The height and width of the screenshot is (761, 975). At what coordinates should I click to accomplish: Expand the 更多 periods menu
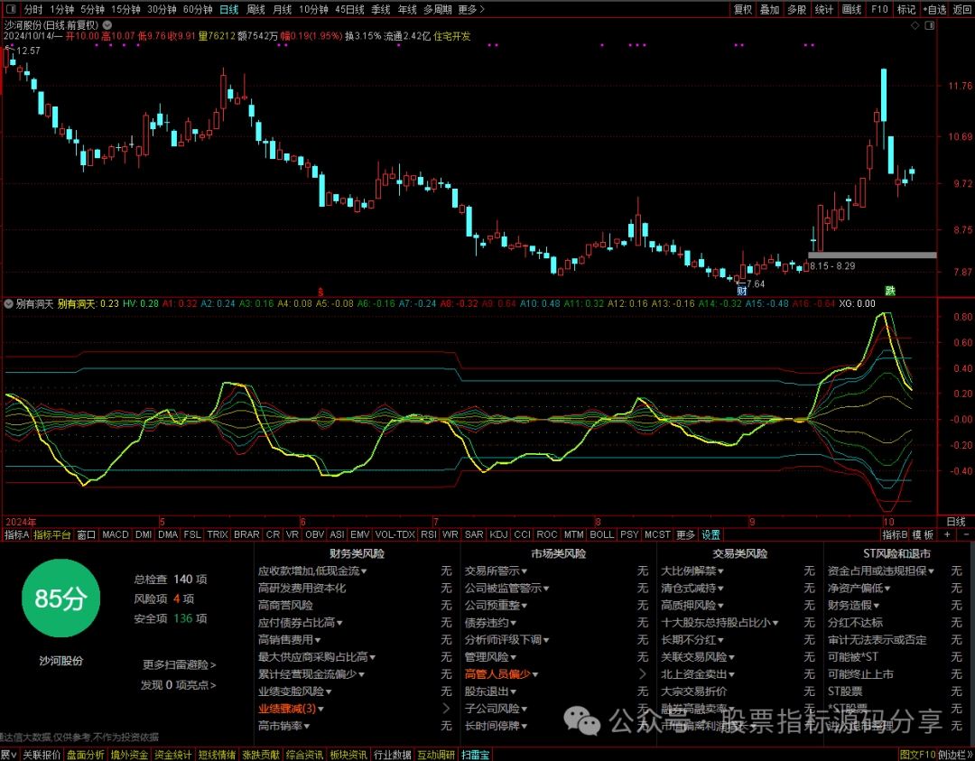tap(470, 9)
